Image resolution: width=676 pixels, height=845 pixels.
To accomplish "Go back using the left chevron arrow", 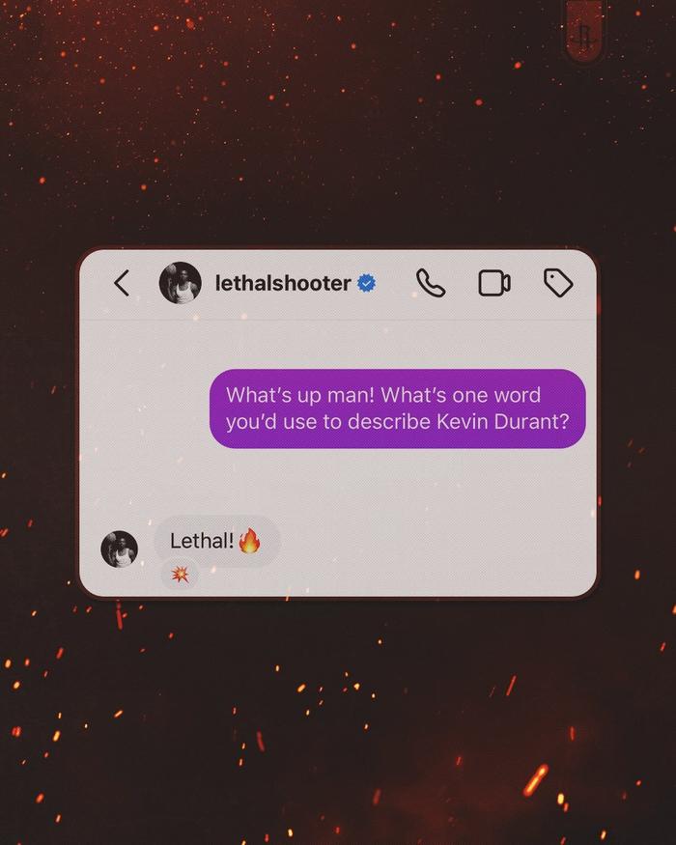I will 122,283.
